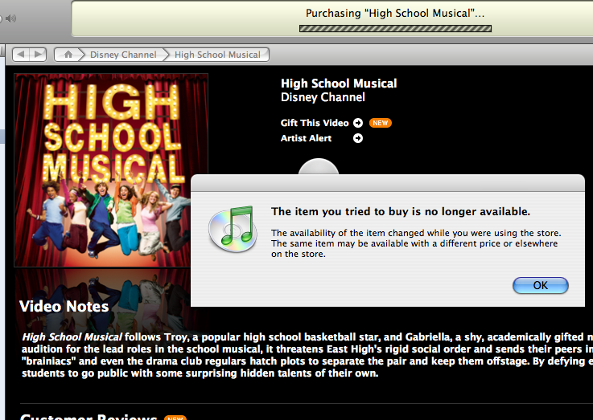Click the High School Musical title heading
593x420 pixels.
(339, 84)
